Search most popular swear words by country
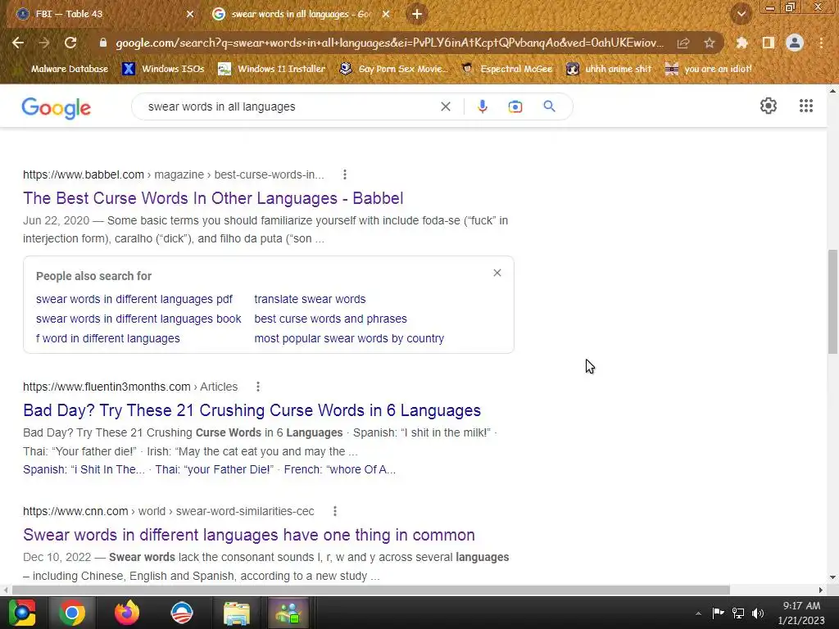Viewport: 839px width, 629px height. [x=349, y=338]
